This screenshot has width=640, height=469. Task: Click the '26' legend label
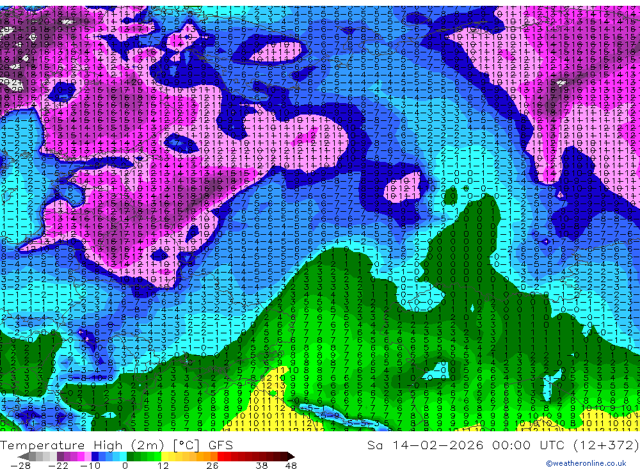[x=212, y=466]
